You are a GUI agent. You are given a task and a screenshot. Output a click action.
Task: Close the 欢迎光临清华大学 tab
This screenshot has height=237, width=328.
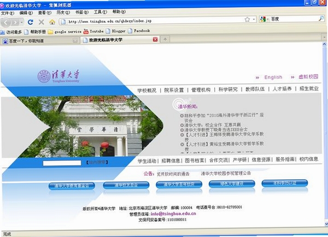[155, 39]
